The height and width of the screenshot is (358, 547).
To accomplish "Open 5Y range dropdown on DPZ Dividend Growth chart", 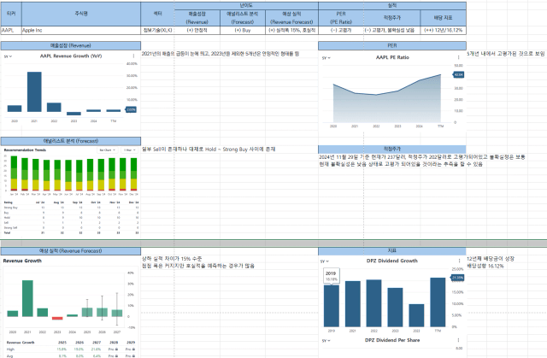I will point(325,261).
